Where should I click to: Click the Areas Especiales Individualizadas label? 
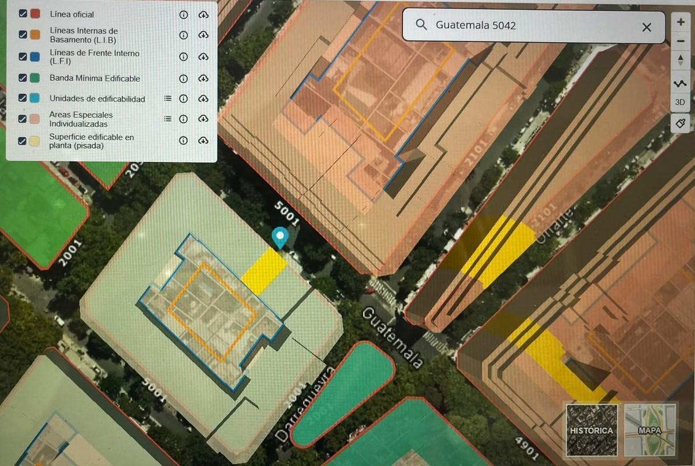coord(81,119)
